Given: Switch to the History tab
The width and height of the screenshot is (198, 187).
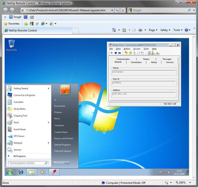Looking at the screenshot, I should coord(154,62).
